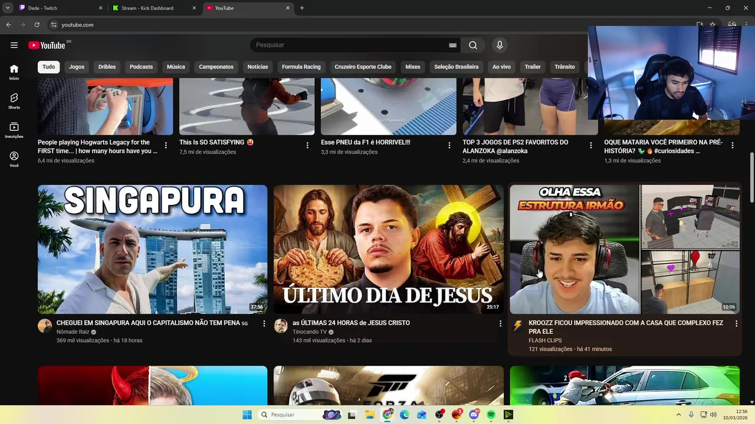Image resolution: width=755 pixels, height=424 pixels.
Task: Play the SINGAPURA video thumbnail
Action: [152, 249]
